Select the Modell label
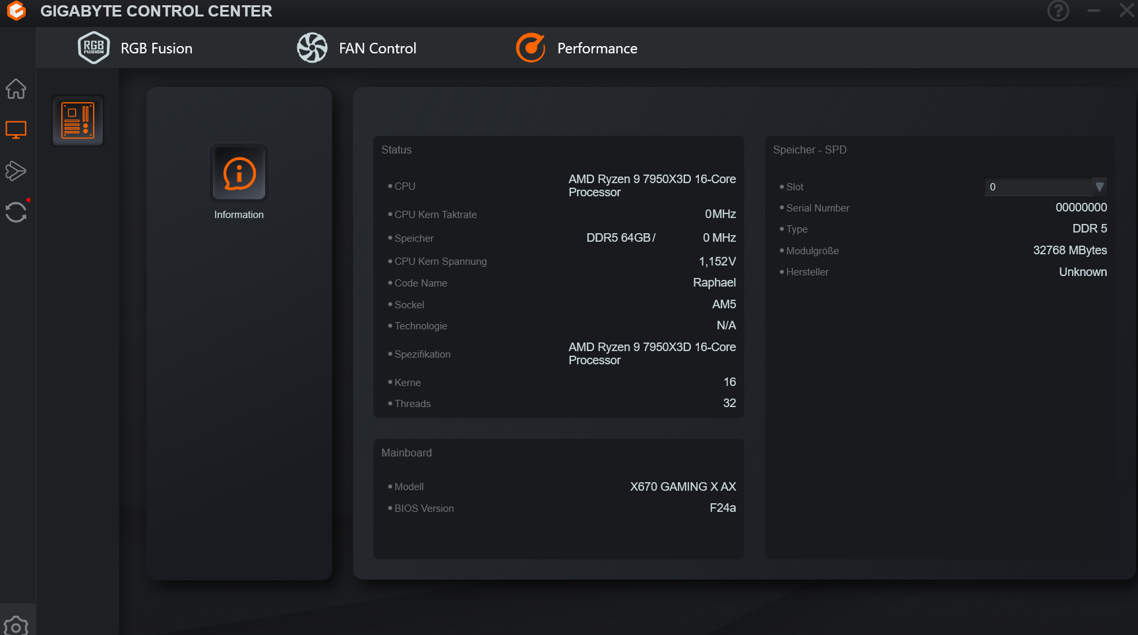Image resolution: width=1138 pixels, height=635 pixels. [x=409, y=487]
